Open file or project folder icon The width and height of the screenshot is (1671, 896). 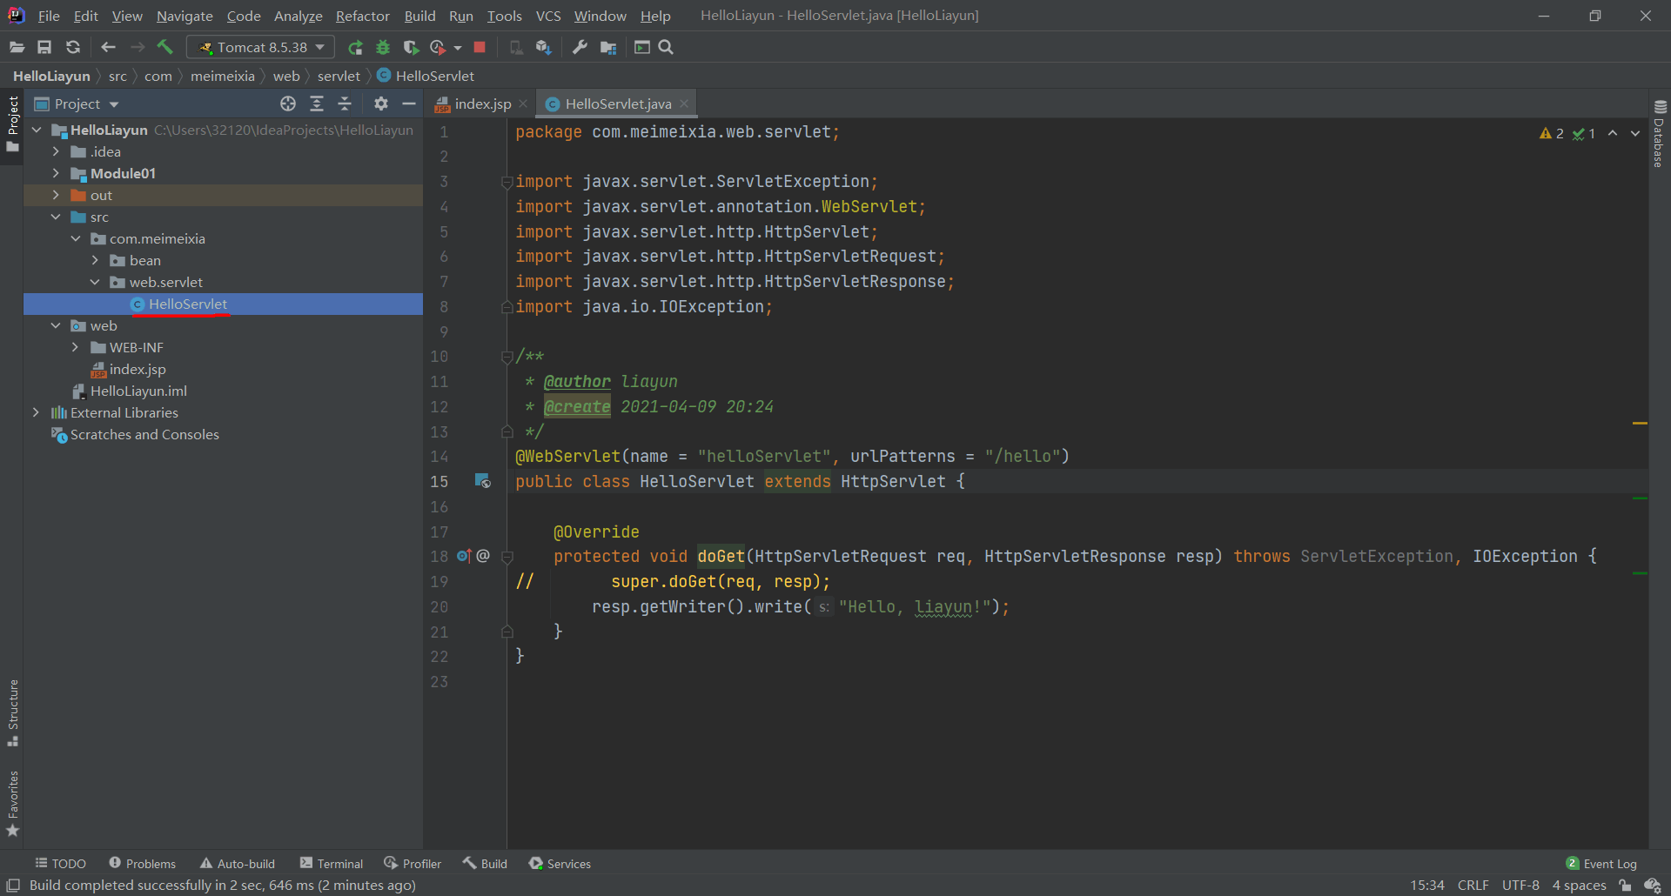pos(17,47)
